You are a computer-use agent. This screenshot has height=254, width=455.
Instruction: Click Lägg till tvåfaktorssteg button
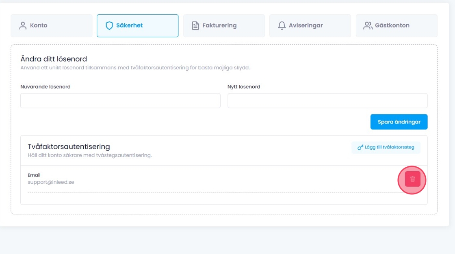(386, 147)
